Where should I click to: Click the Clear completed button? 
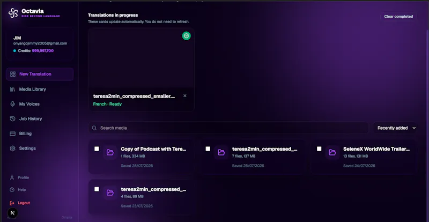(398, 17)
